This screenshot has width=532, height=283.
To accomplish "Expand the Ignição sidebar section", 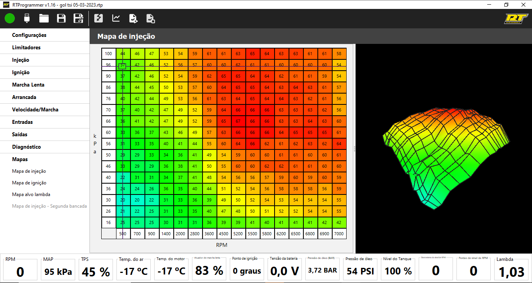I will 21,72.
